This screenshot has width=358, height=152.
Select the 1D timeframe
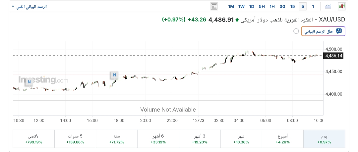[252, 7]
